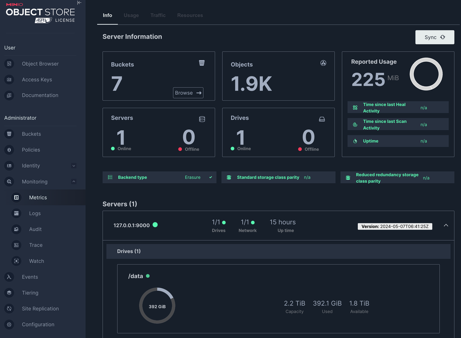461x338 pixels.
Task: Click the Sync button
Action: pyautogui.click(x=434, y=37)
